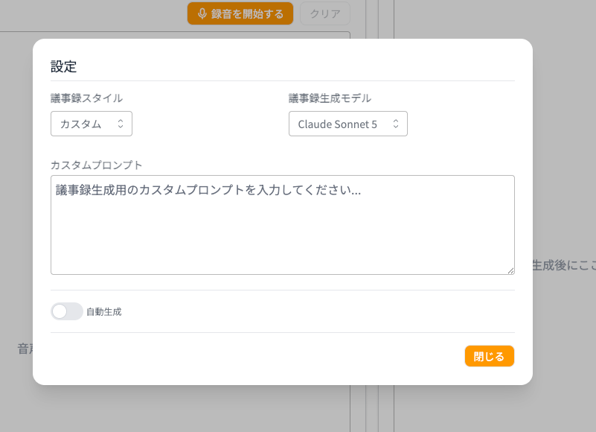596x432 pixels.
Task: Click the 議事録生成モデル label
Action: point(330,98)
